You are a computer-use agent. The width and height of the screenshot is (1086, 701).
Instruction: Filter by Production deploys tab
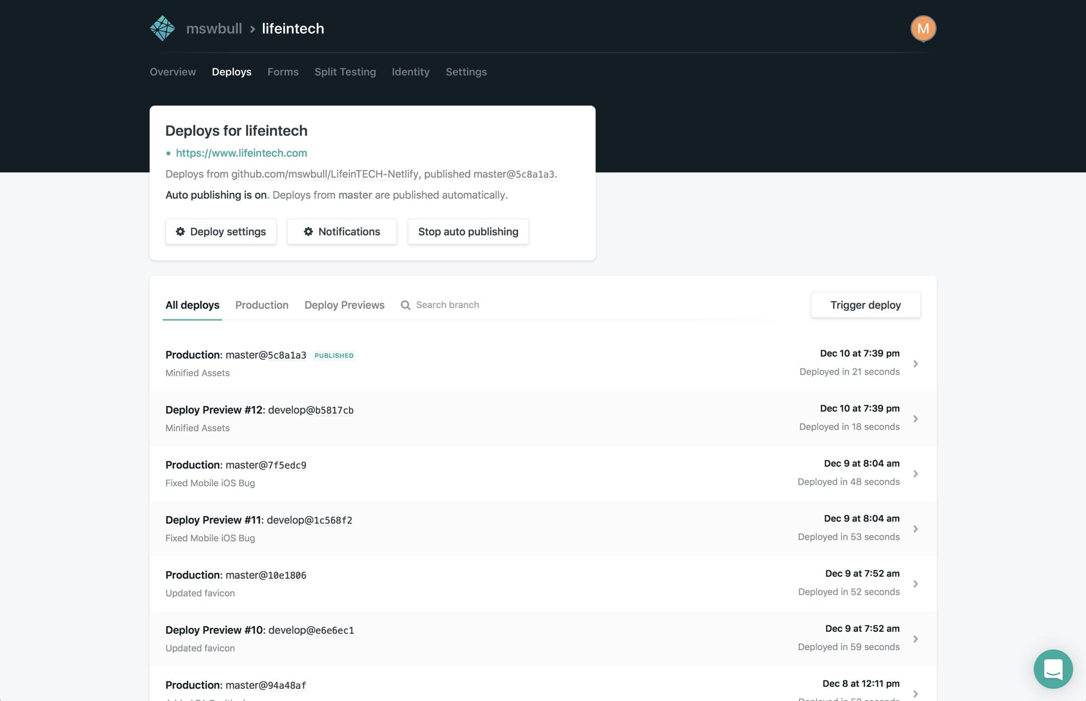[x=262, y=305]
